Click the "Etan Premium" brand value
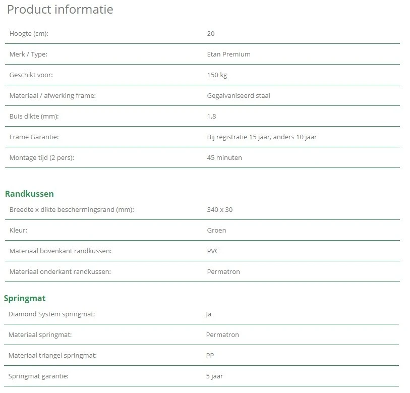The width and height of the screenshot is (410, 393). [x=228, y=54]
